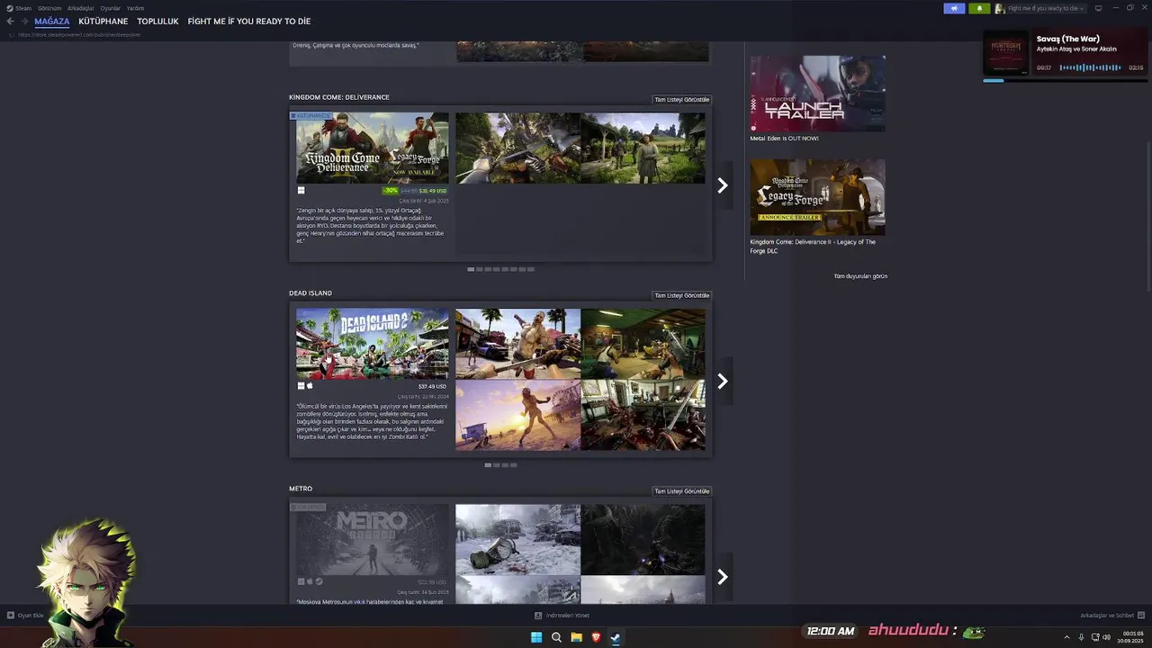
Task: Open the Steam menu
Action: pyautogui.click(x=20, y=8)
